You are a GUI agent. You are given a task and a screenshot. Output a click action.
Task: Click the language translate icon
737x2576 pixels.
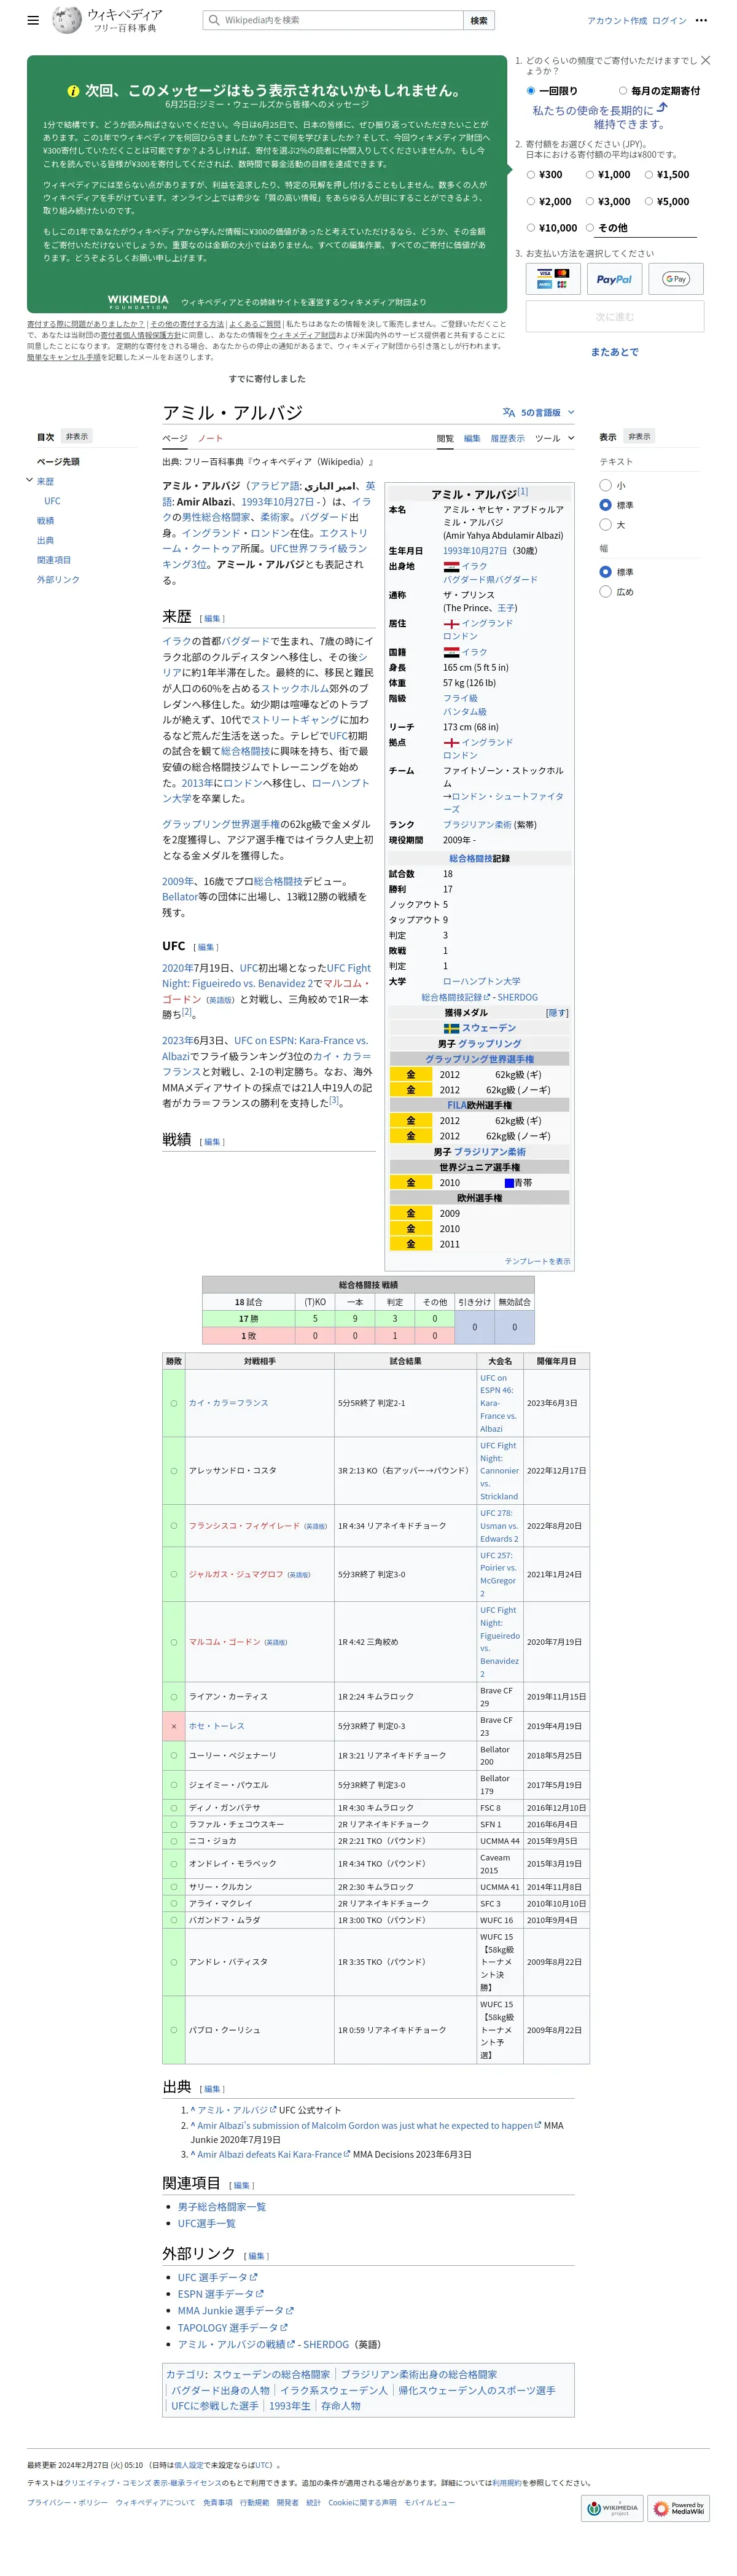pyautogui.click(x=509, y=412)
